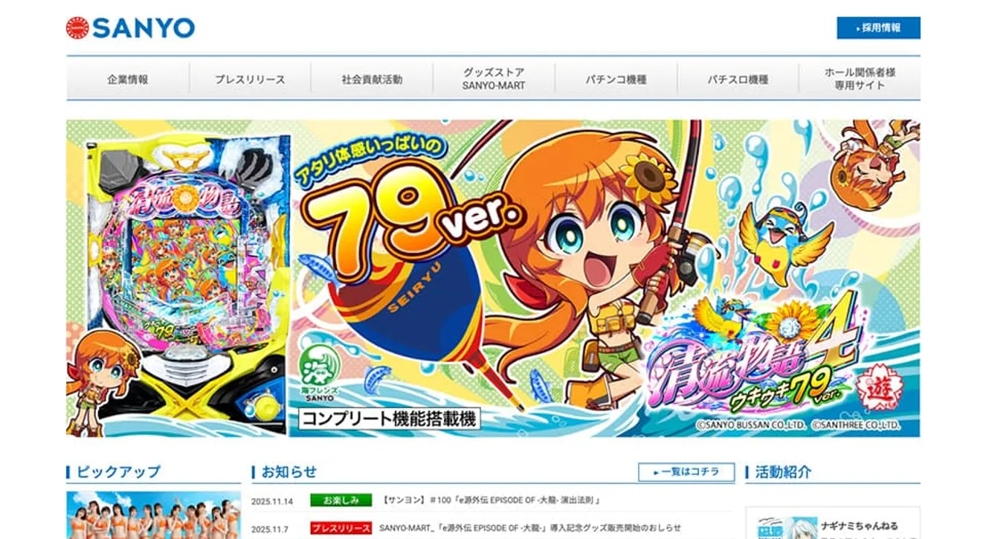Open the ナギナミちゃんねる activity card
Viewport: 986px width, 539px height.
click(x=833, y=523)
